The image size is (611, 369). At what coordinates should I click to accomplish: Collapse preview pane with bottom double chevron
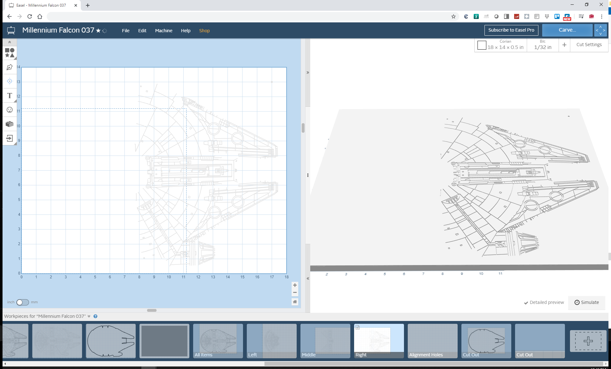click(308, 279)
